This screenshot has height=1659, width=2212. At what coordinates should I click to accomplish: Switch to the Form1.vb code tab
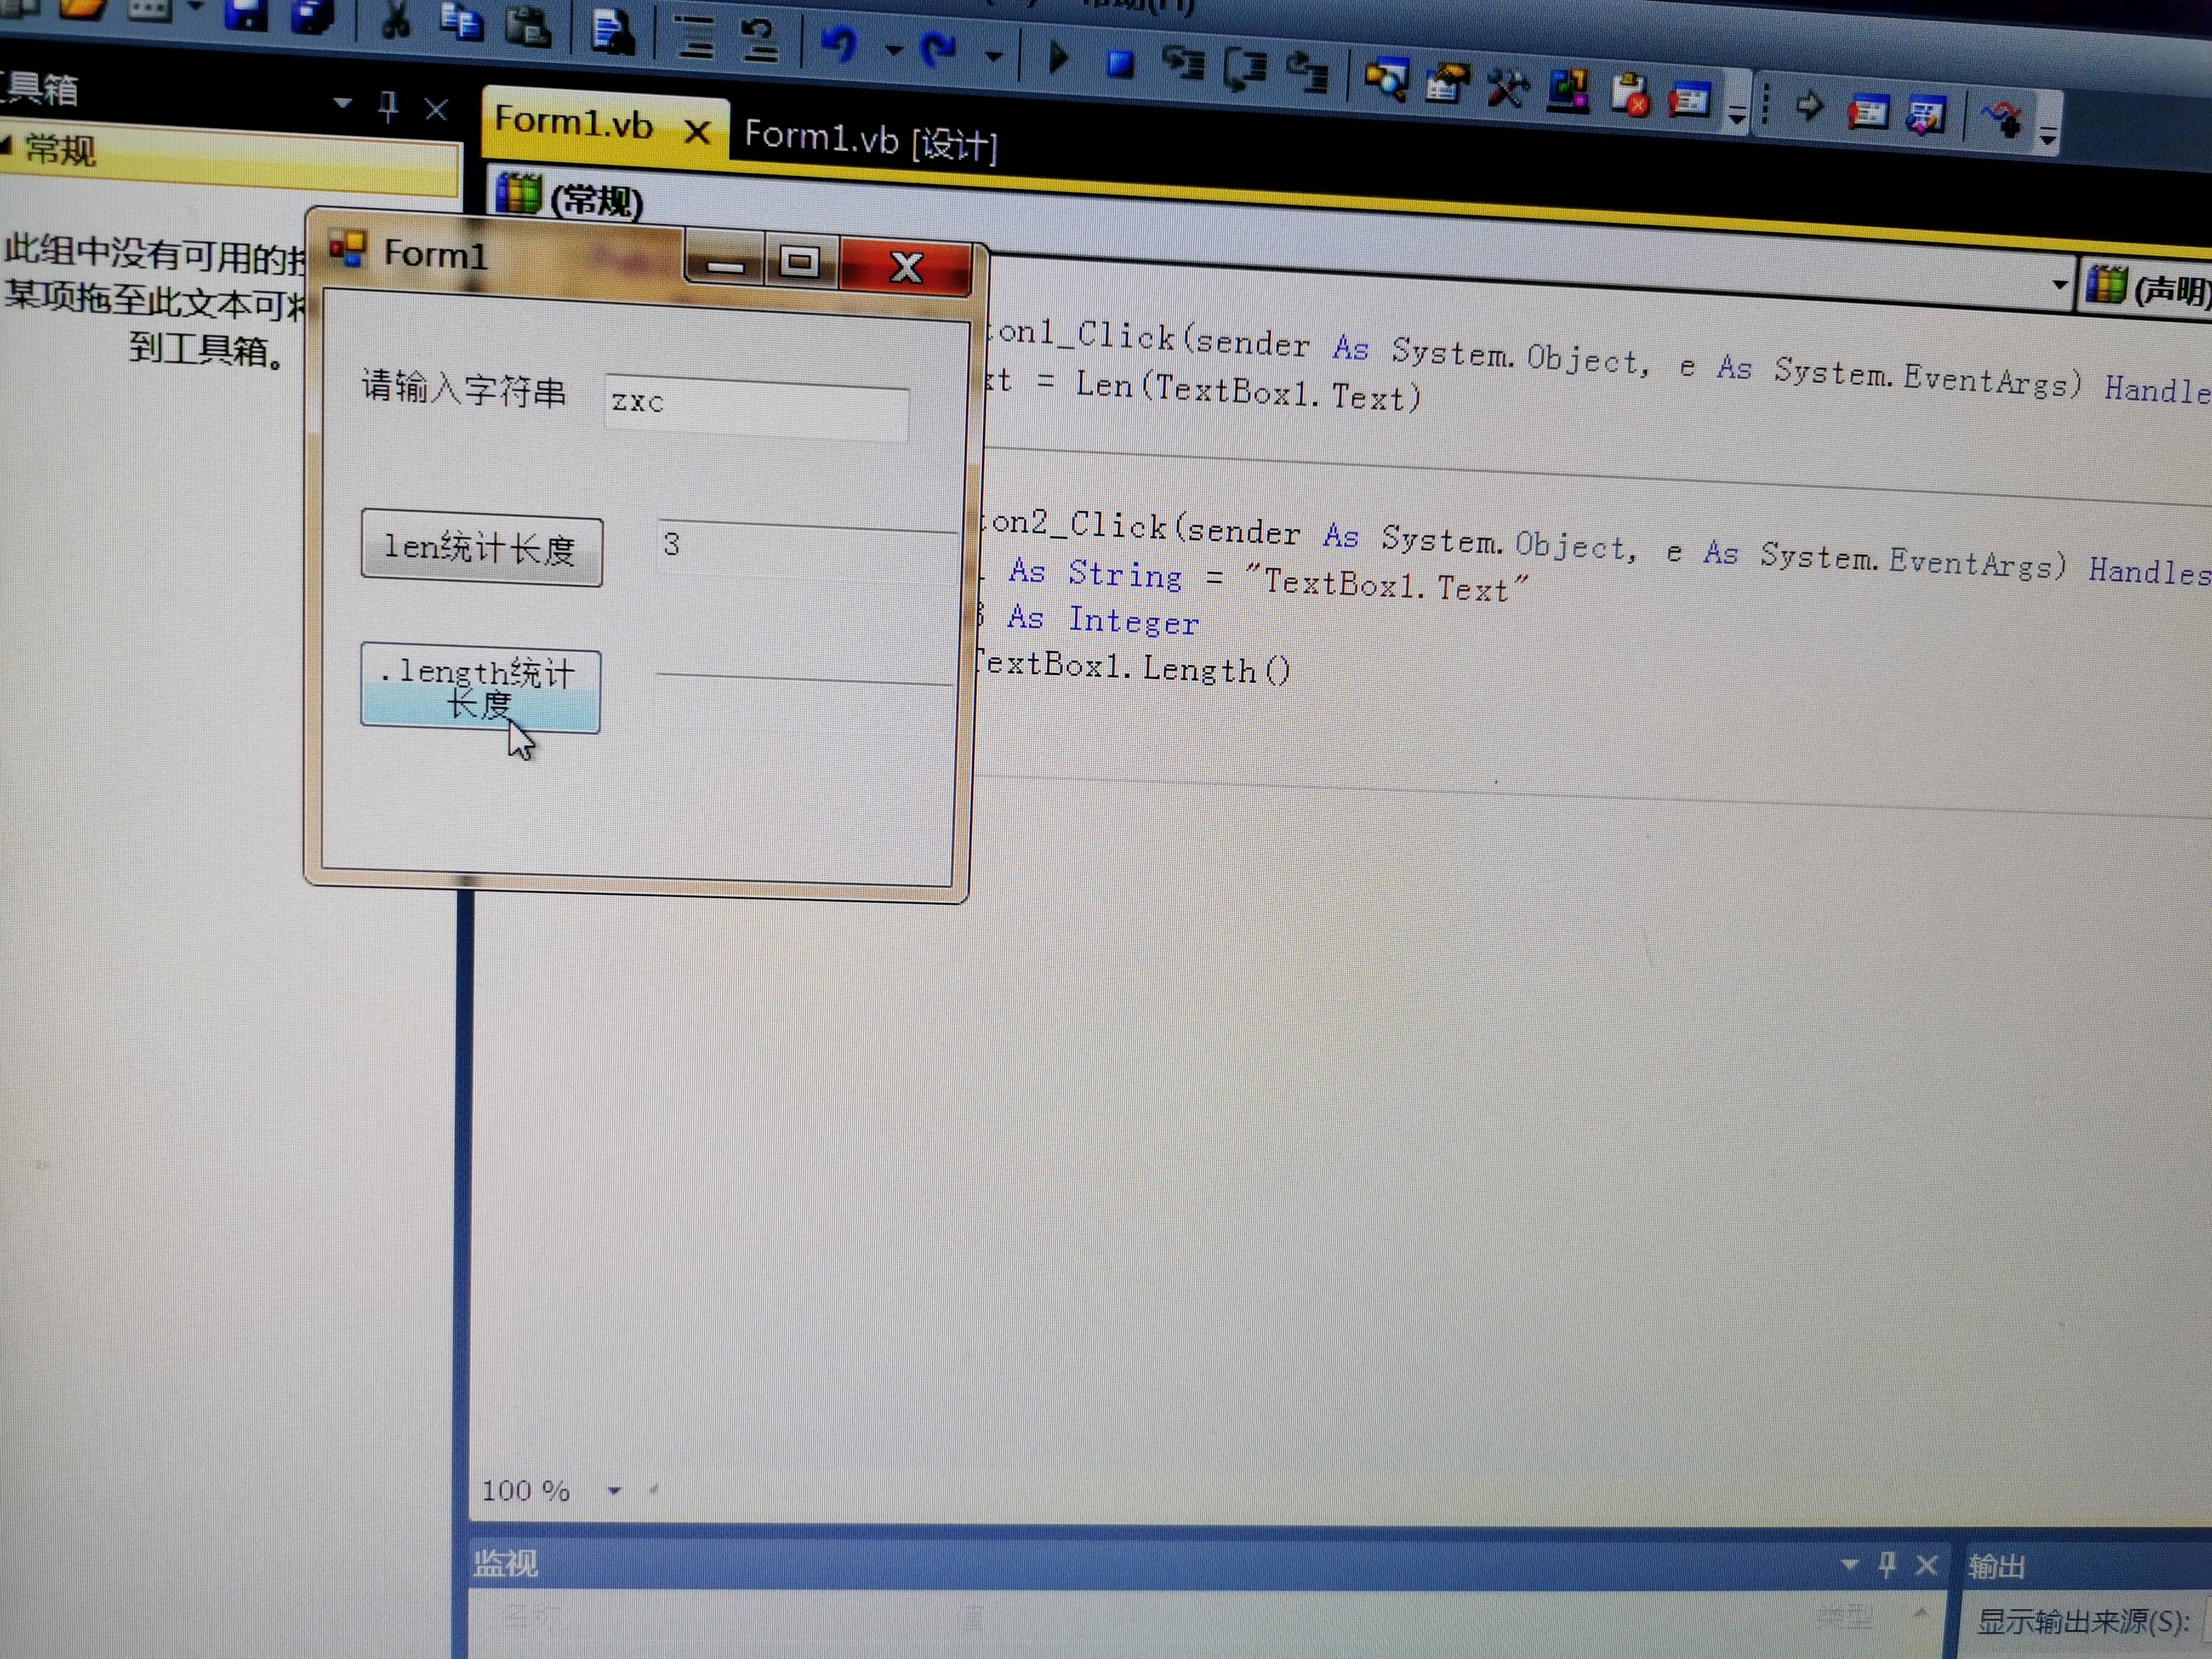click(573, 122)
